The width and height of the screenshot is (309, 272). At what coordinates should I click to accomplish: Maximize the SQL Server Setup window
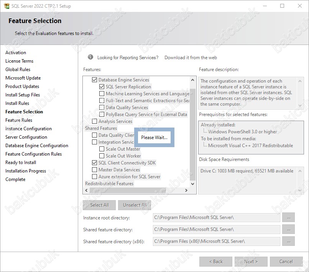click(x=282, y=6)
